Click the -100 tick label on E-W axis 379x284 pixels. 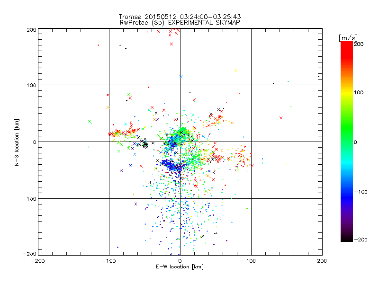click(109, 261)
